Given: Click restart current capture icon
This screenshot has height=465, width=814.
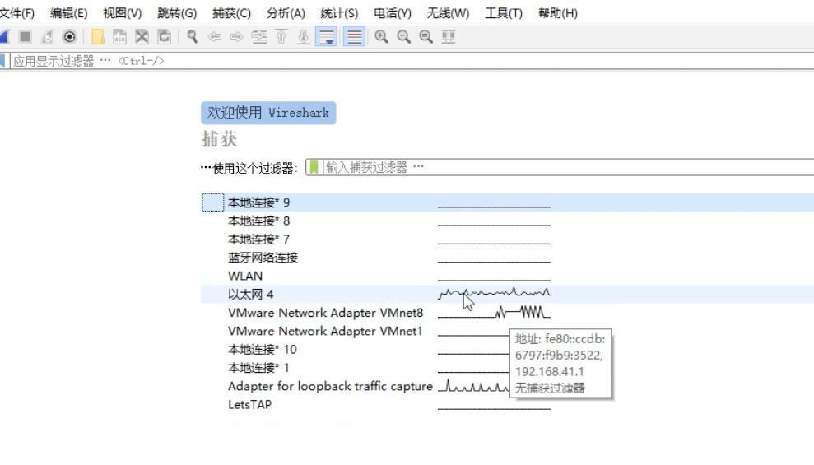Looking at the screenshot, I should [47, 37].
